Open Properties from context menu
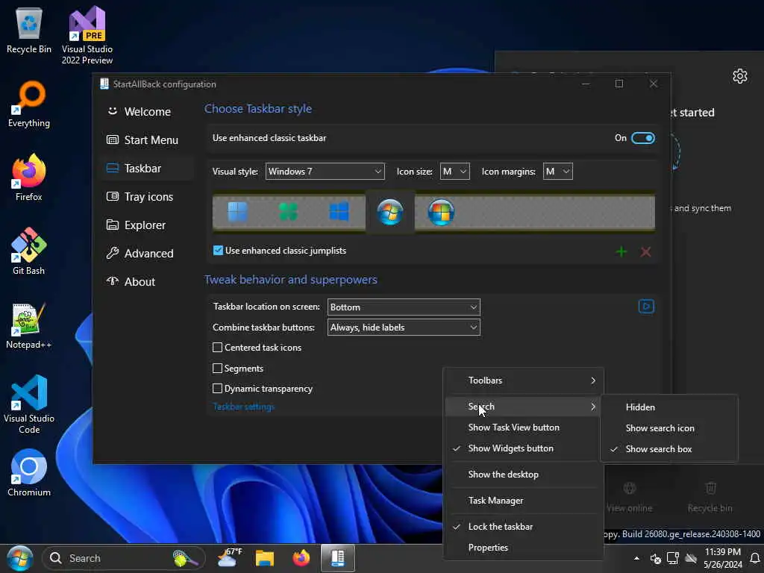 point(524,548)
